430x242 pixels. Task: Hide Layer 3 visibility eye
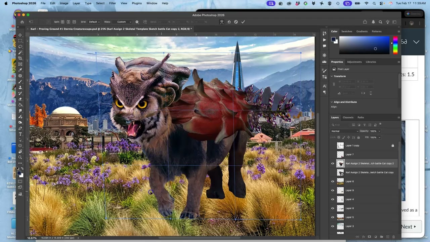click(333, 226)
